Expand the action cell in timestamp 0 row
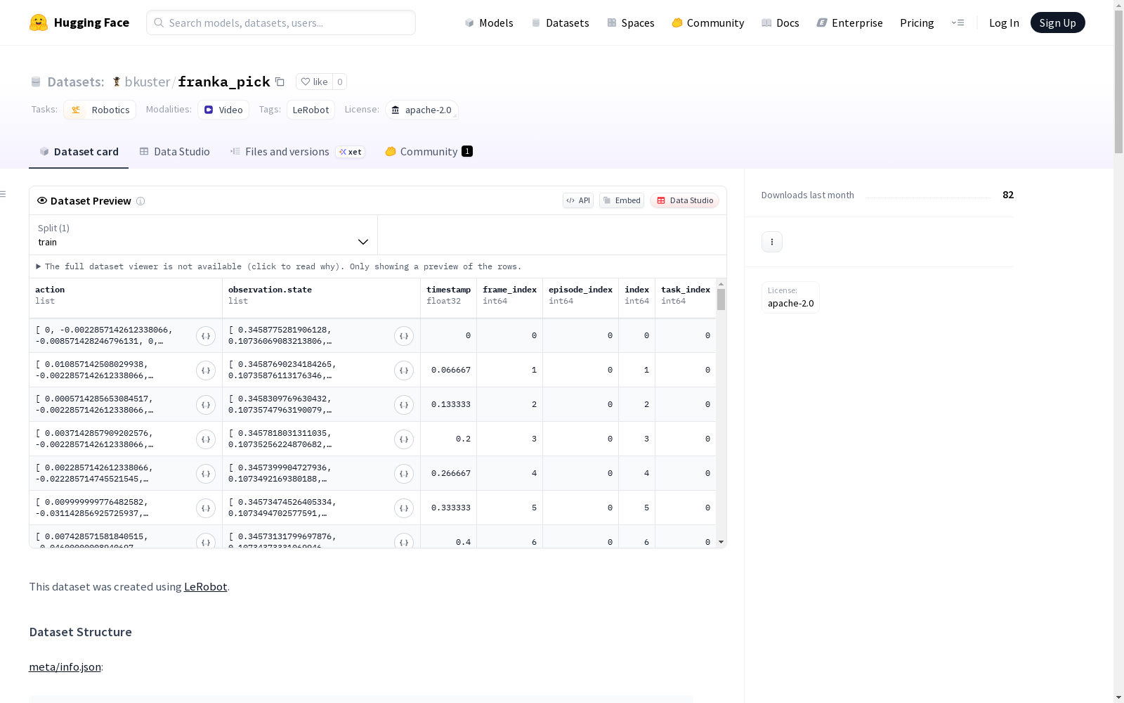This screenshot has width=1124, height=703. pyautogui.click(x=206, y=336)
